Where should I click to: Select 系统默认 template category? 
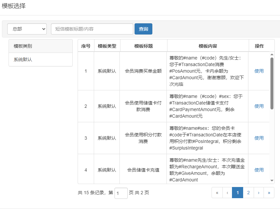(x=23, y=60)
